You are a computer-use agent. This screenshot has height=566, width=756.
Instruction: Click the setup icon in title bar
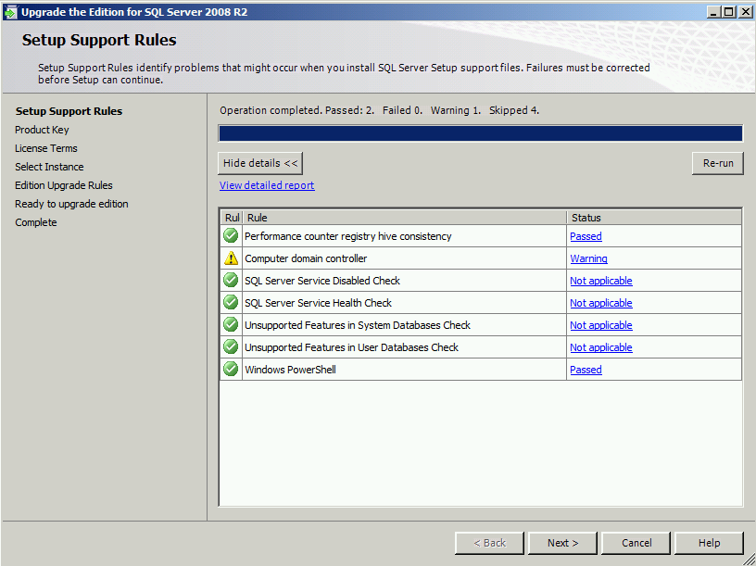click(9, 12)
